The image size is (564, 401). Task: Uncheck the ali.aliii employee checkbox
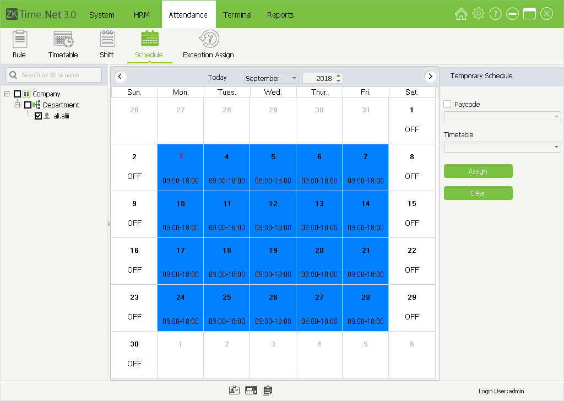[x=38, y=116]
